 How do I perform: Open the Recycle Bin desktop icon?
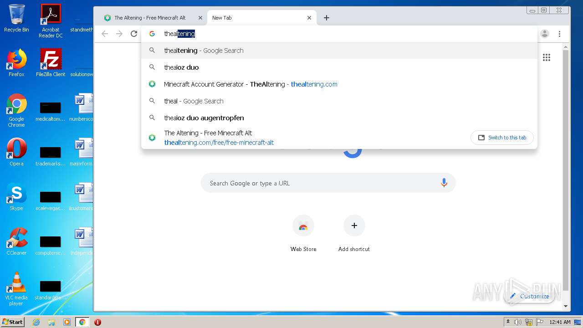(x=16, y=19)
